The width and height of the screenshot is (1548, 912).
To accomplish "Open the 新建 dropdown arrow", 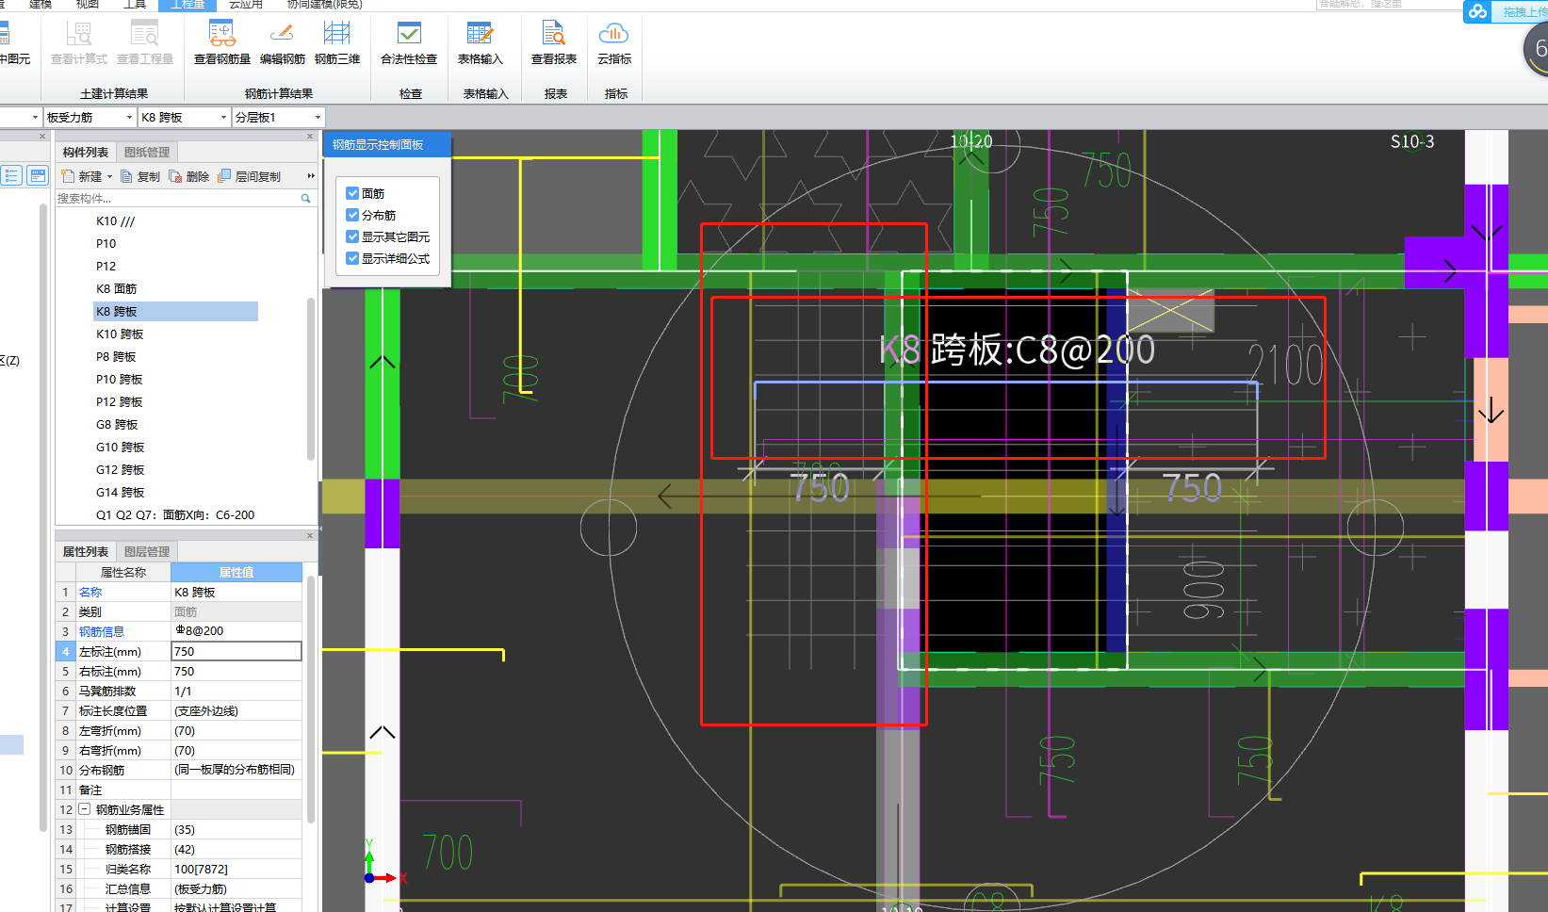I will pos(109,177).
